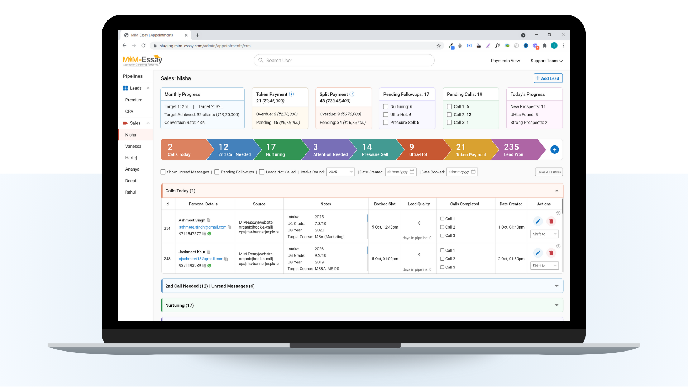Open Shift to dropdown for Jashmeet Kaur
The image size is (688, 387).
click(x=544, y=266)
